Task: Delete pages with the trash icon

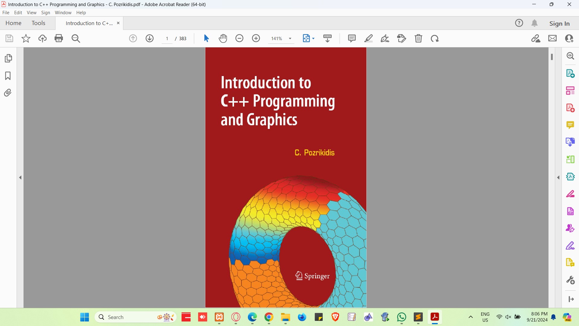Action: [419, 38]
